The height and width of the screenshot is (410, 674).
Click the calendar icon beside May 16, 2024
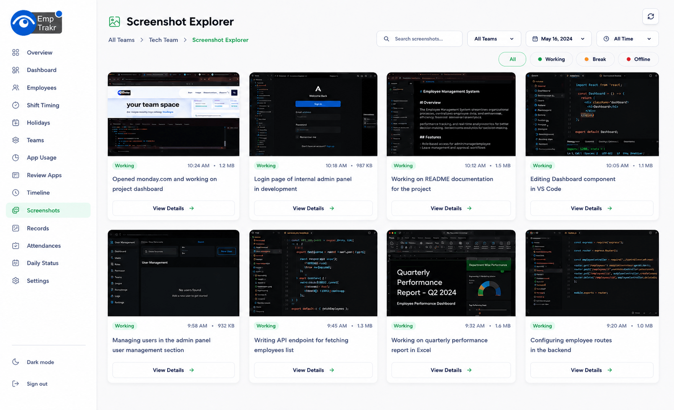click(x=535, y=39)
